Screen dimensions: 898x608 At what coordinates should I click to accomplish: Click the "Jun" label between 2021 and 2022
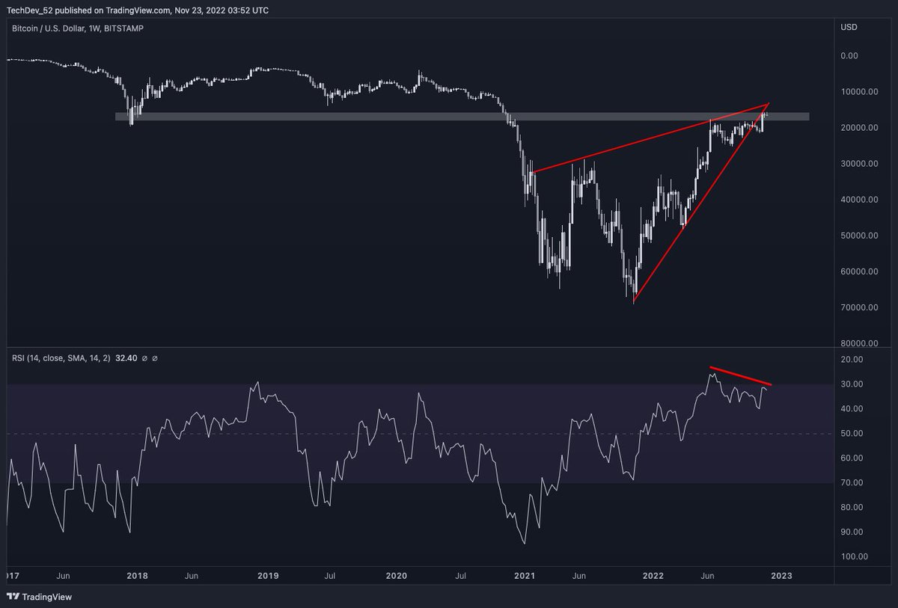(x=578, y=576)
